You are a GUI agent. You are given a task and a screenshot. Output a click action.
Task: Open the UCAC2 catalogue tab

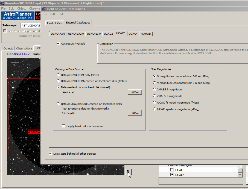point(108,34)
